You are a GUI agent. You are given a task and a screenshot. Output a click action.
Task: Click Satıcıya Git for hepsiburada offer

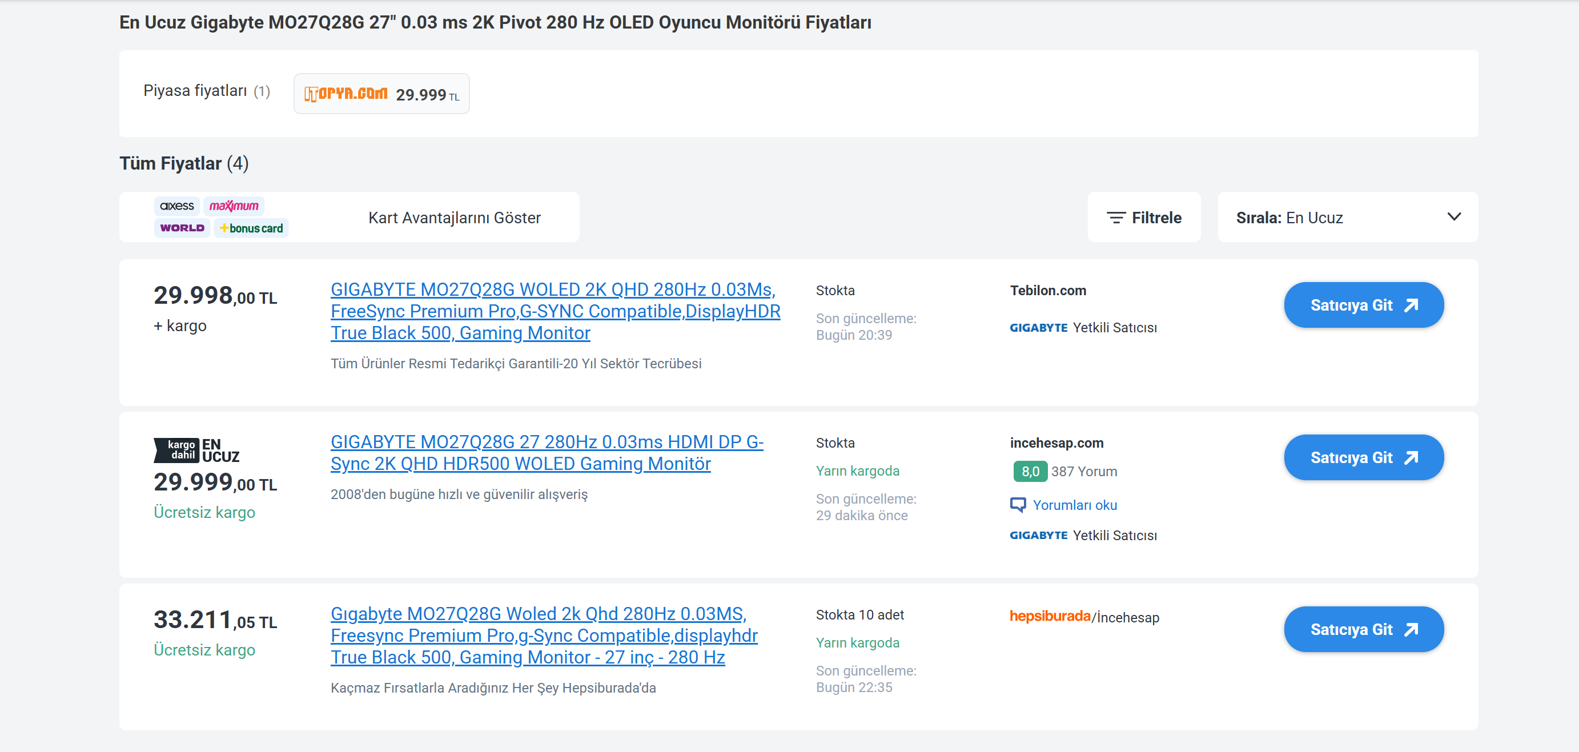[1363, 629]
